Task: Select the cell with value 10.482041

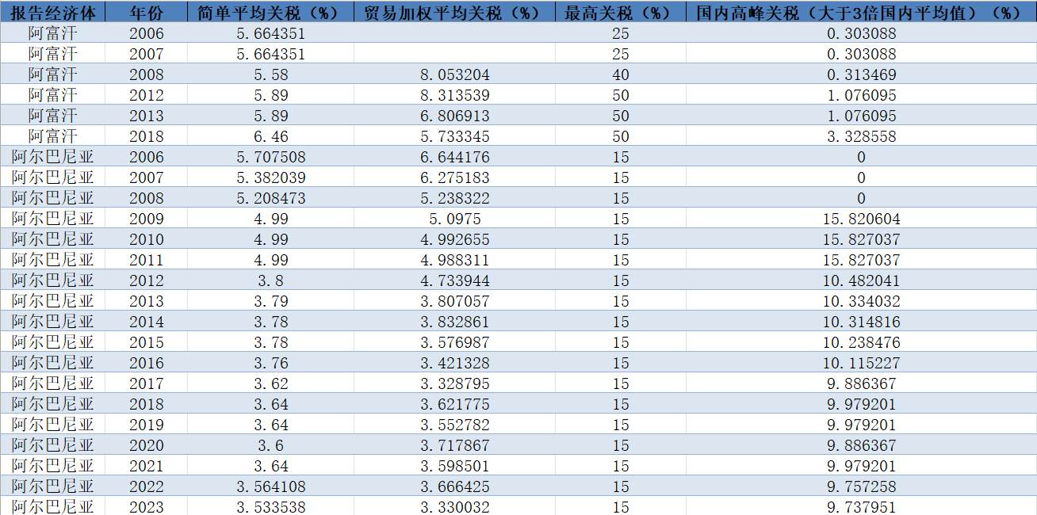Action: pos(860,280)
